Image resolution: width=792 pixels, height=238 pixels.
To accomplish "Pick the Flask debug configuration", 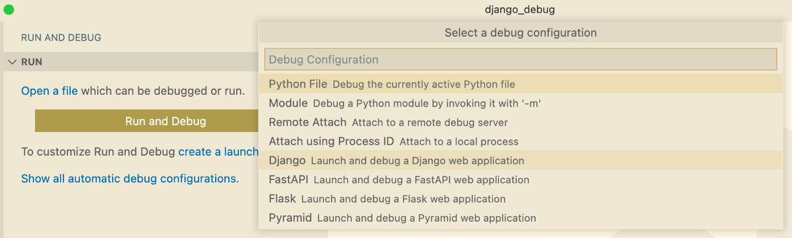I will pyautogui.click(x=521, y=199).
